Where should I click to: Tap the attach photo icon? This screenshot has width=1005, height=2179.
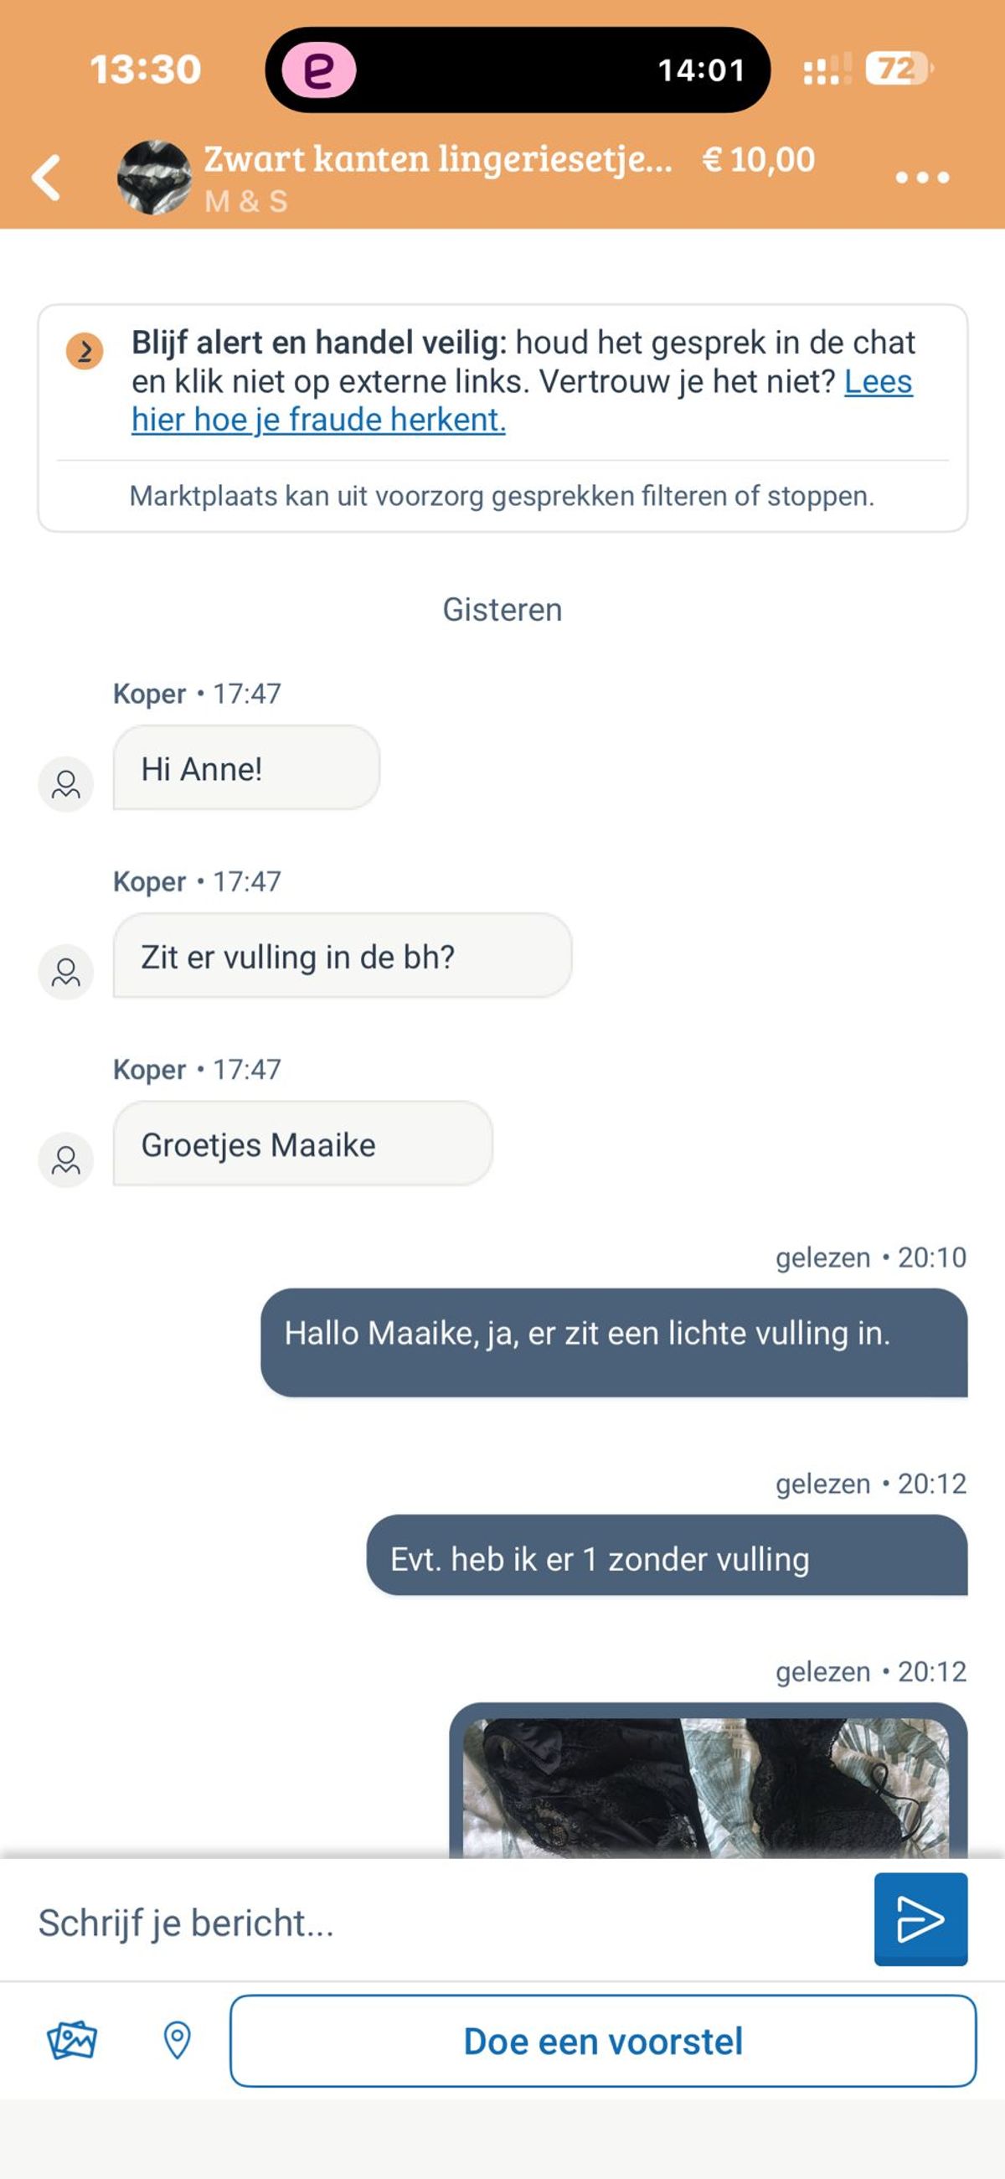coord(72,2040)
